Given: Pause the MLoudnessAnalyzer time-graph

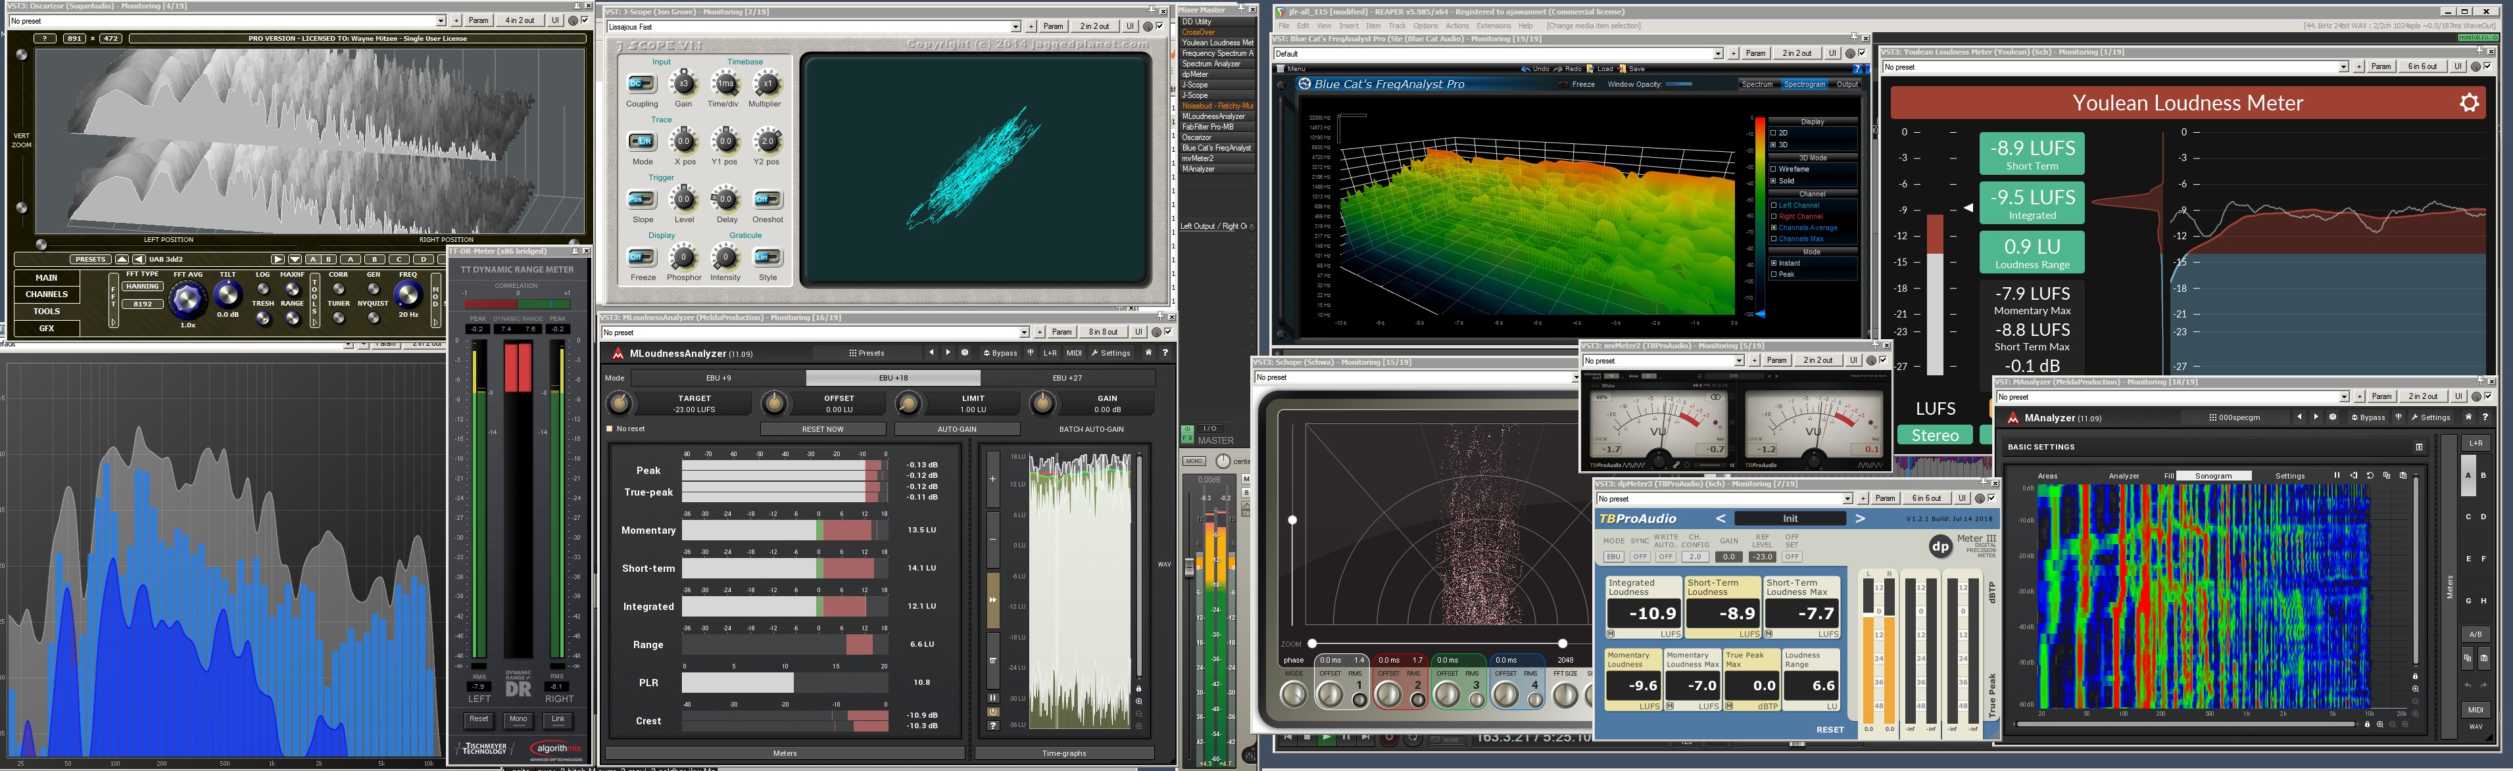Looking at the screenshot, I should tap(993, 698).
